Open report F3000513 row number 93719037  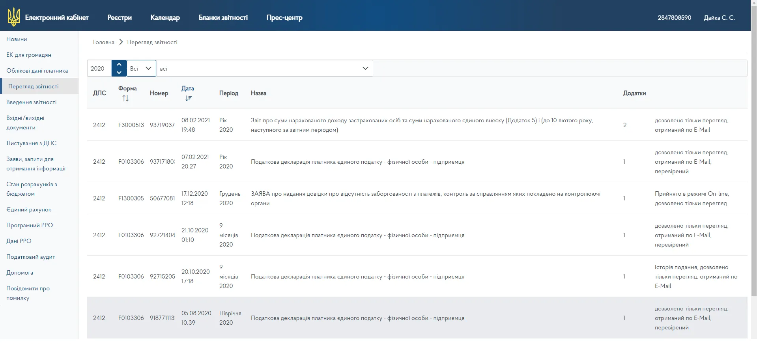[x=417, y=125]
